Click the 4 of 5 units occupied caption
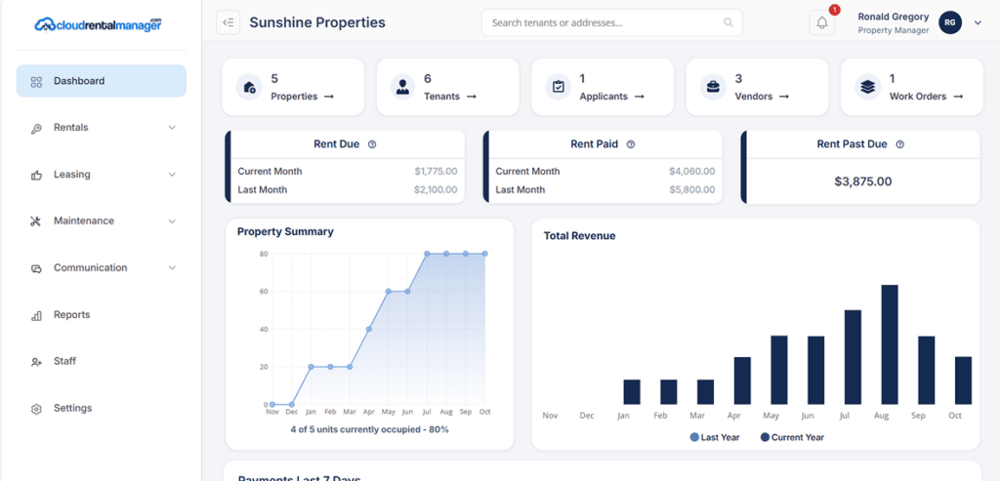The image size is (1000, 481). coord(370,430)
